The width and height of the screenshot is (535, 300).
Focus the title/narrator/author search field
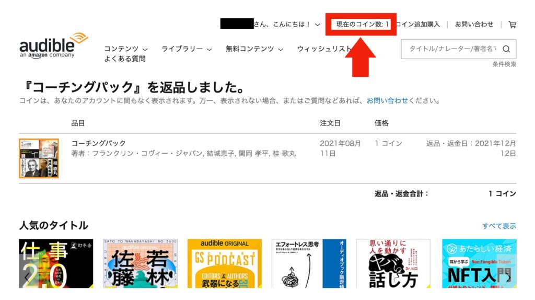tap(452, 49)
